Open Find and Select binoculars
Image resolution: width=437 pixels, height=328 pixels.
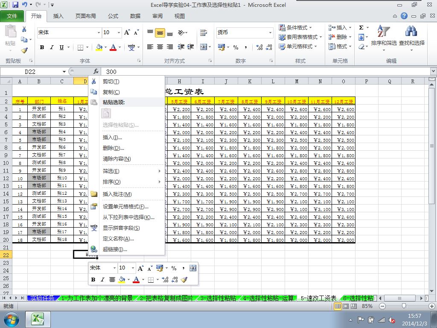tap(411, 31)
